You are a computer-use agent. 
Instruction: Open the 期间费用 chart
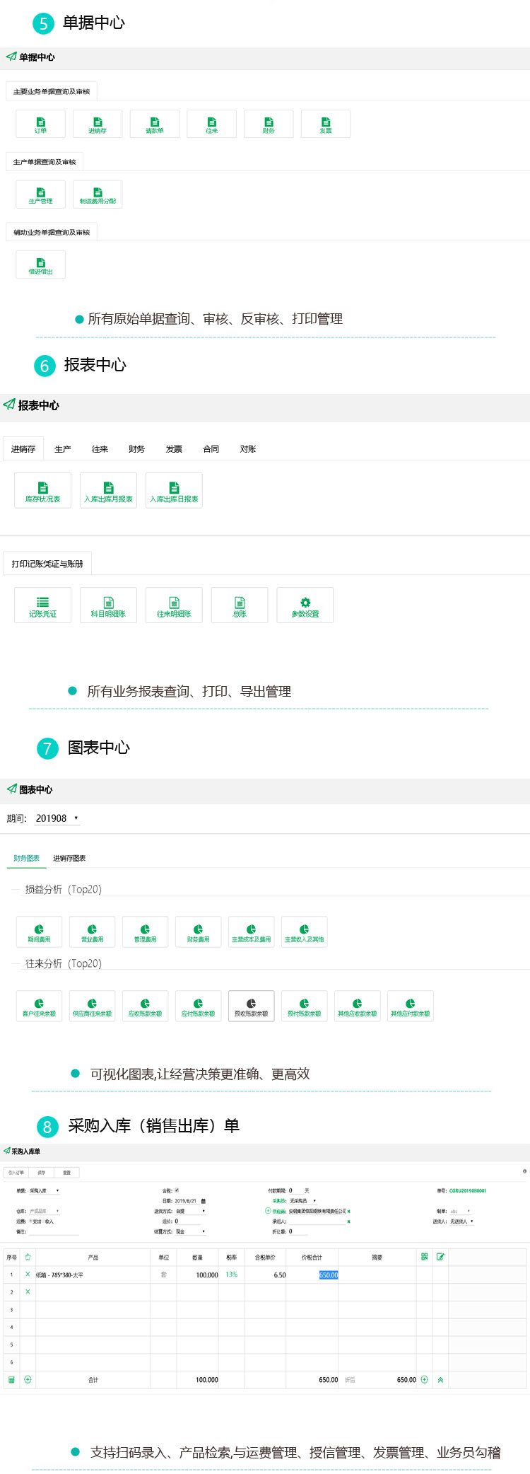[x=39, y=932]
